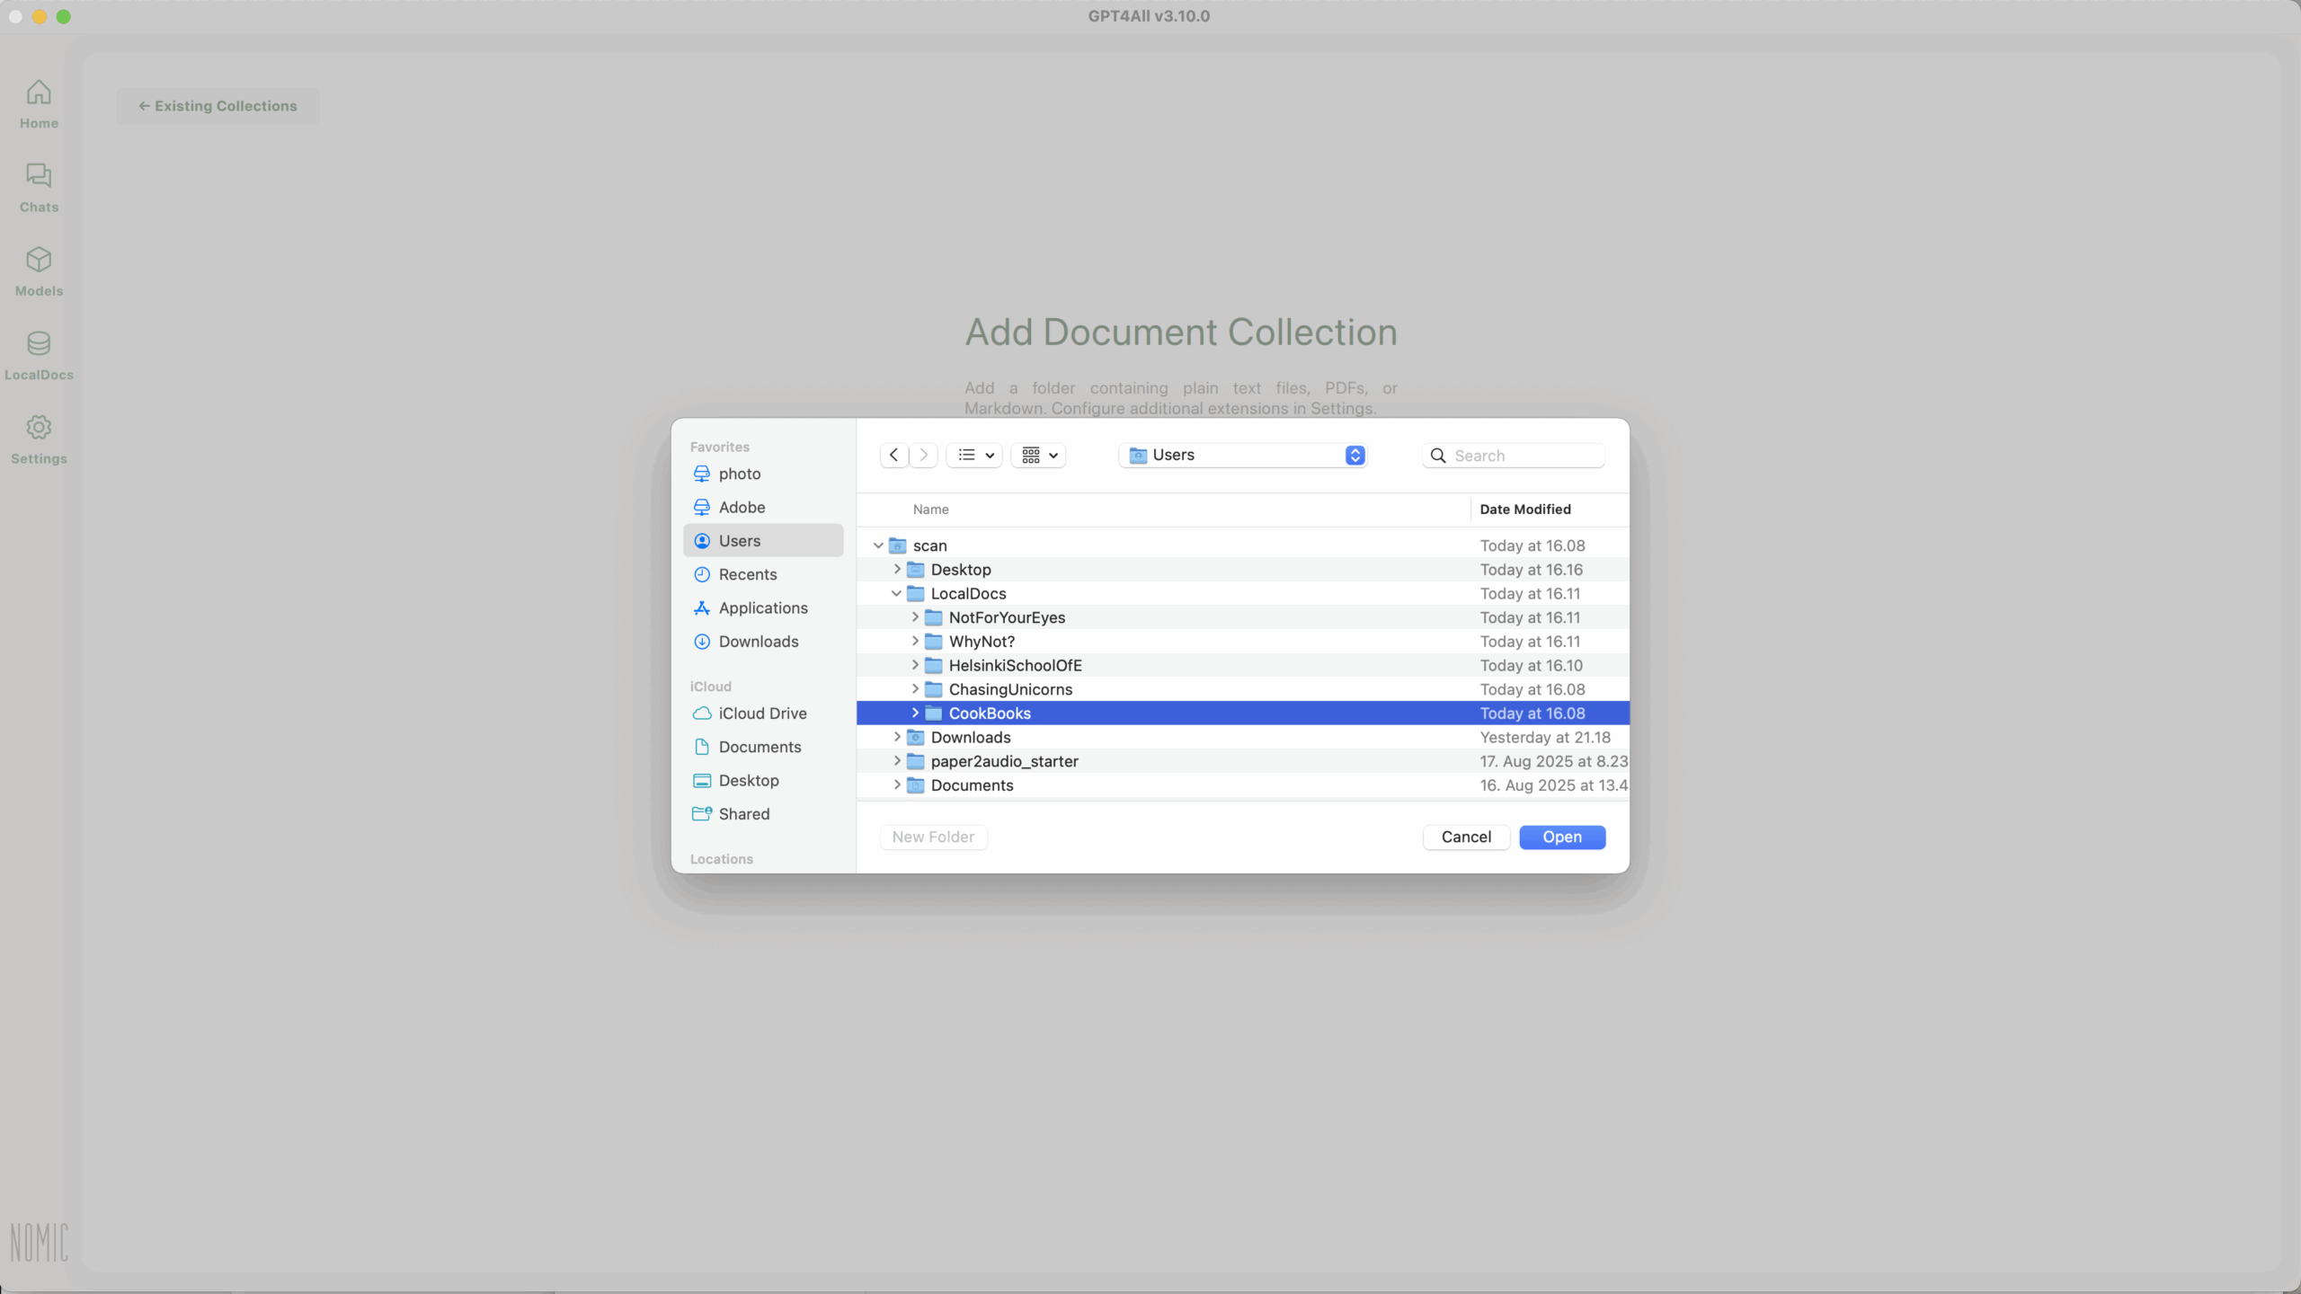The height and width of the screenshot is (1294, 2301).
Task: Click the Shared folder icon
Action: (702, 814)
